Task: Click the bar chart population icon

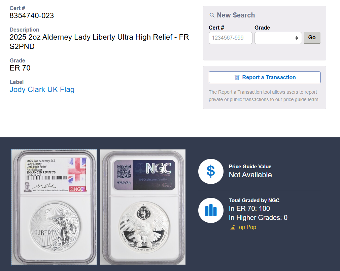Action: (211, 210)
